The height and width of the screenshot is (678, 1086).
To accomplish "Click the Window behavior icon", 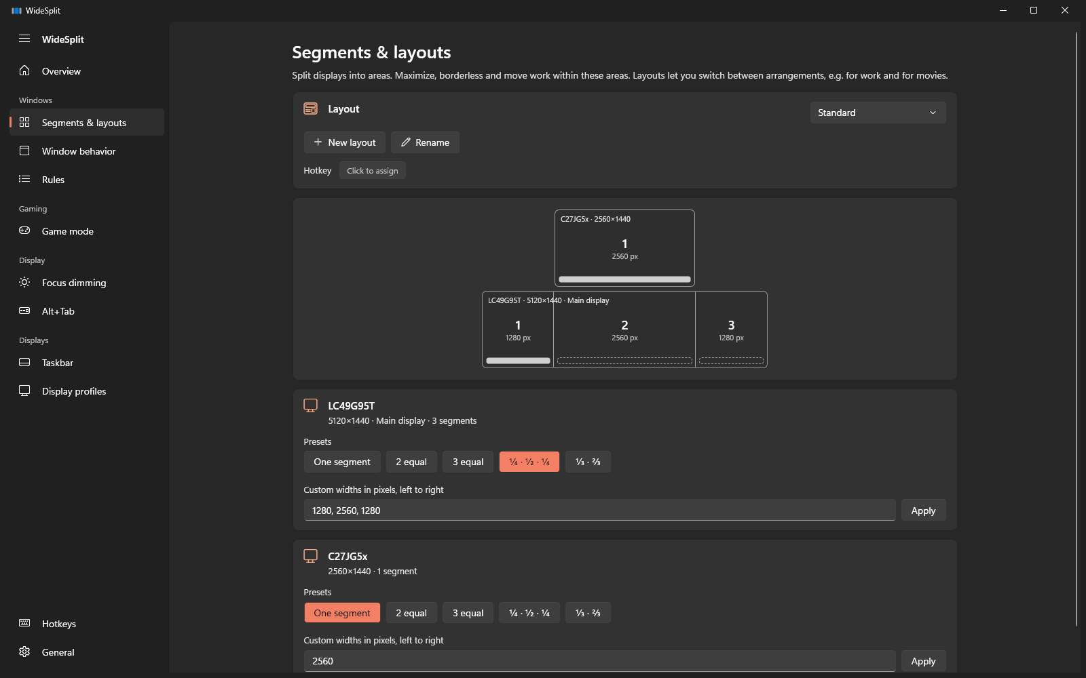I will tap(24, 151).
